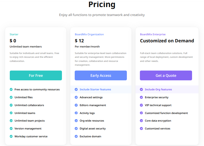This screenshot has height=146, width=204.
Task: Click the BoardMix Enterprise plan title
Action: click(153, 34)
